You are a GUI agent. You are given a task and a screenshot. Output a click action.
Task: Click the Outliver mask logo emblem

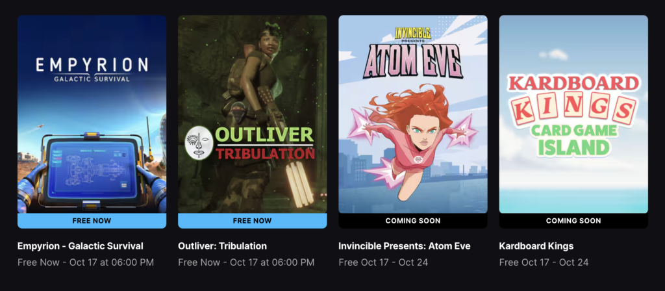click(199, 143)
